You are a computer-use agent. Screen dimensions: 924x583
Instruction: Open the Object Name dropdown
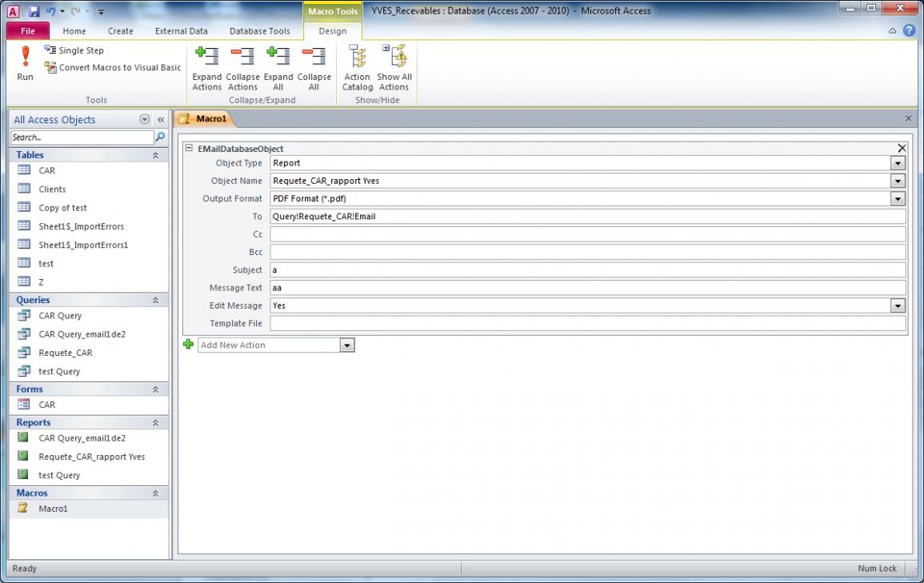[x=898, y=181]
